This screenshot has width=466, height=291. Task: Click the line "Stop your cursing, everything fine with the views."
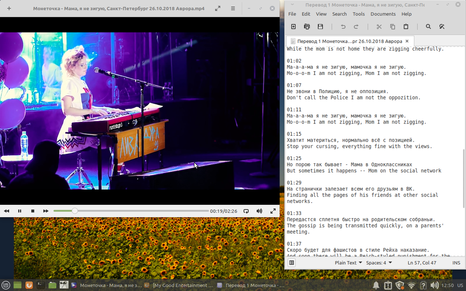pyautogui.click(x=360, y=146)
